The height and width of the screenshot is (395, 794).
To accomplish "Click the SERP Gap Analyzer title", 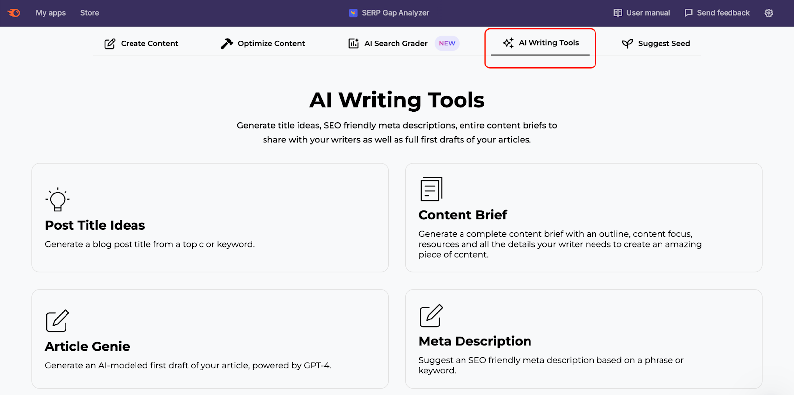I will 396,13.
